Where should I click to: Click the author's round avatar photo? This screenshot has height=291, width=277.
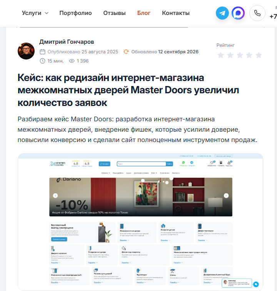[x=26, y=51]
